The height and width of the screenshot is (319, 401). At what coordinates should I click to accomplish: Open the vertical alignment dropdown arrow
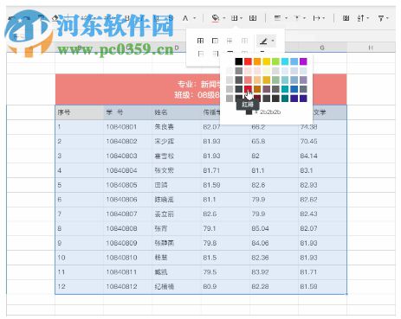click(305, 18)
